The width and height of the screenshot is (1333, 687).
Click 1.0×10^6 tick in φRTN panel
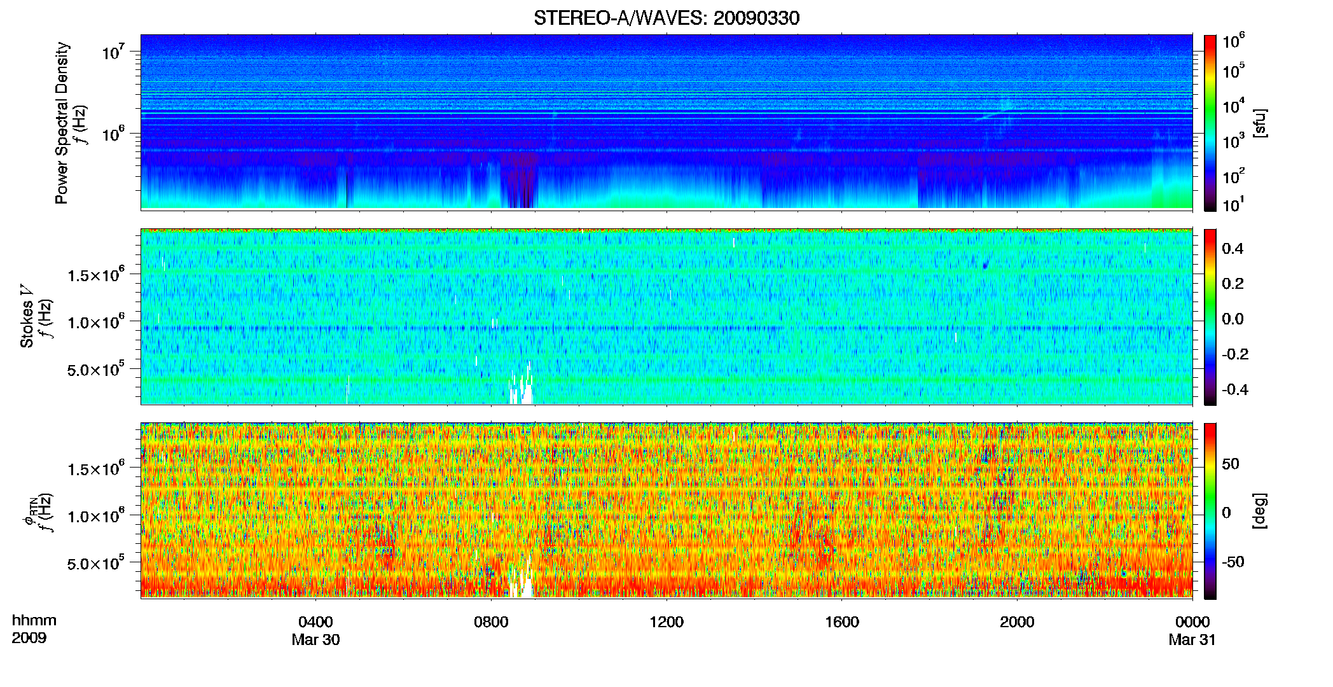96,516
